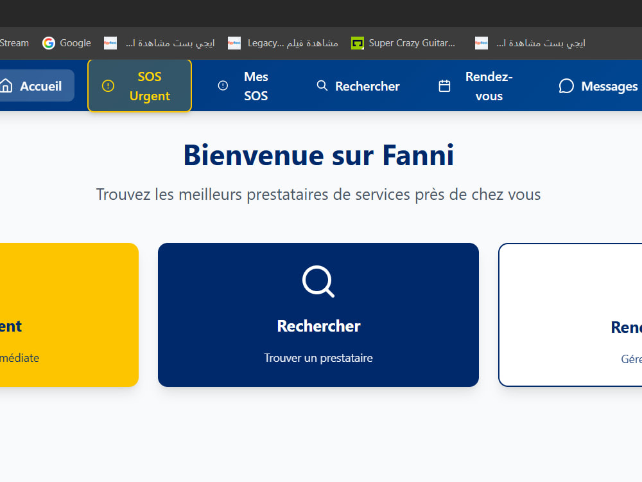
Task: Open the Stream bookmark
Action: click(14, 42)
